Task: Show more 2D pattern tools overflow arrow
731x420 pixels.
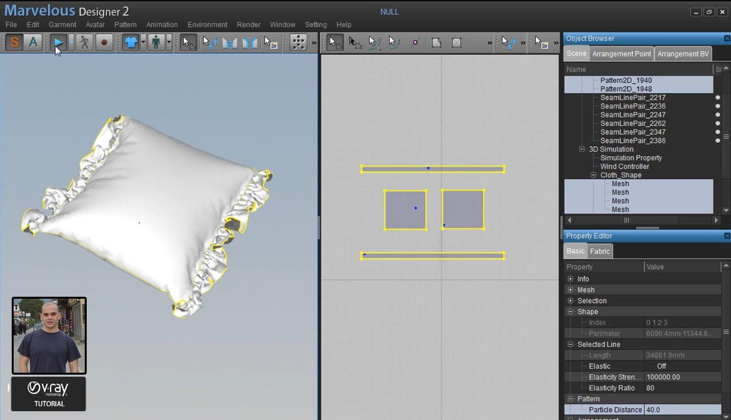Action: (x=490, y=43)
